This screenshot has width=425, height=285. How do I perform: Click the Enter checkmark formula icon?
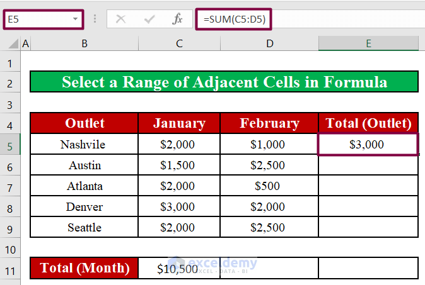149,19
